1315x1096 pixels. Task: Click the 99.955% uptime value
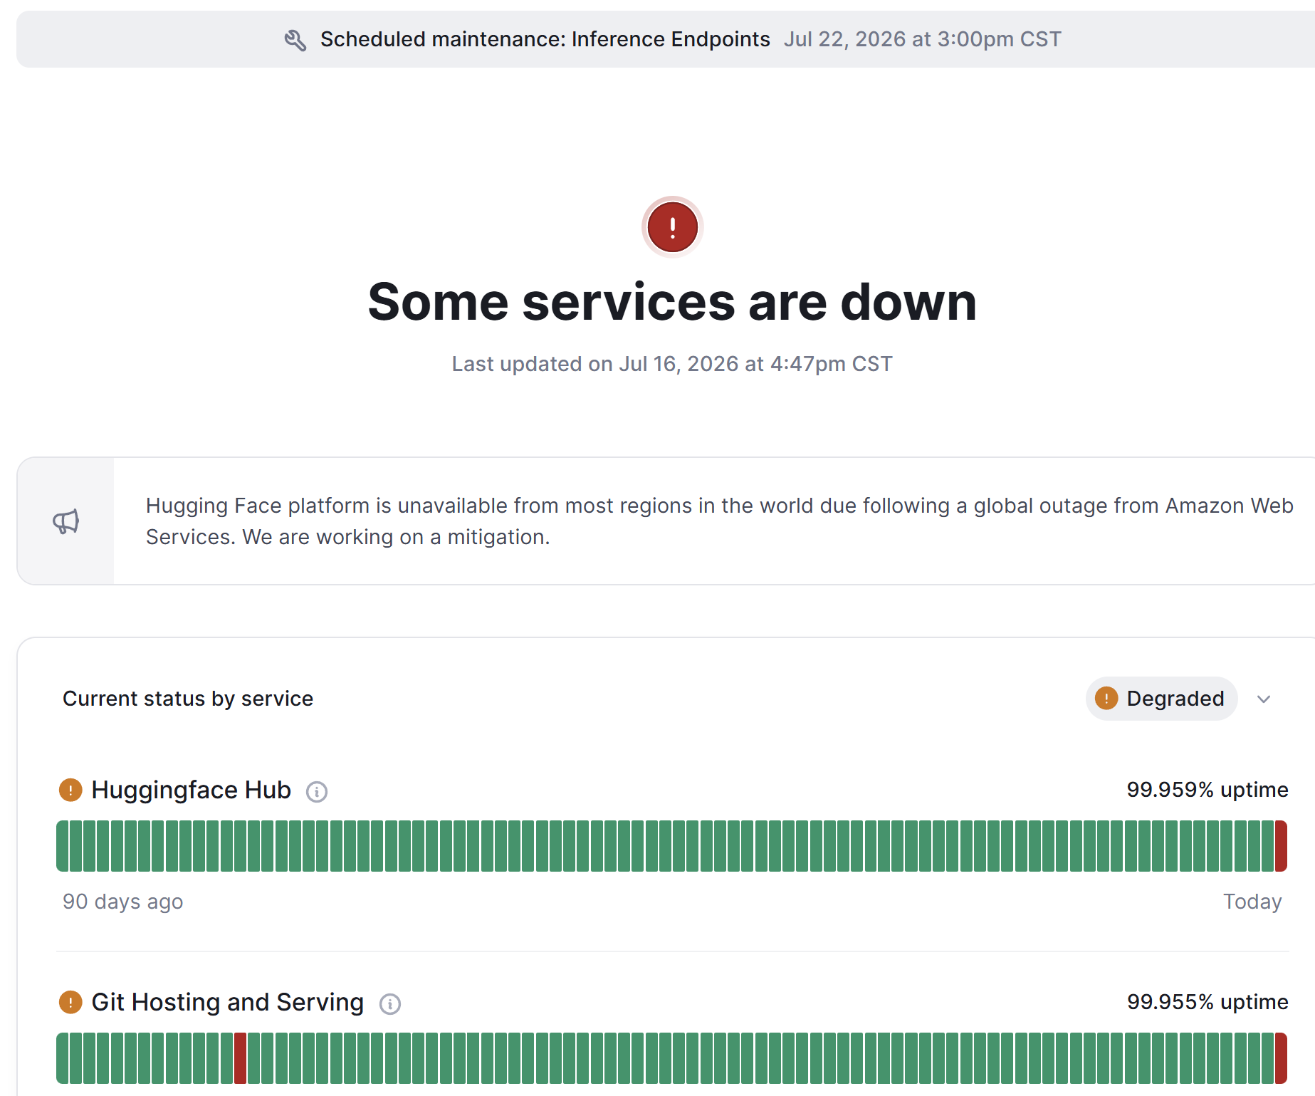(1207, 1002)
